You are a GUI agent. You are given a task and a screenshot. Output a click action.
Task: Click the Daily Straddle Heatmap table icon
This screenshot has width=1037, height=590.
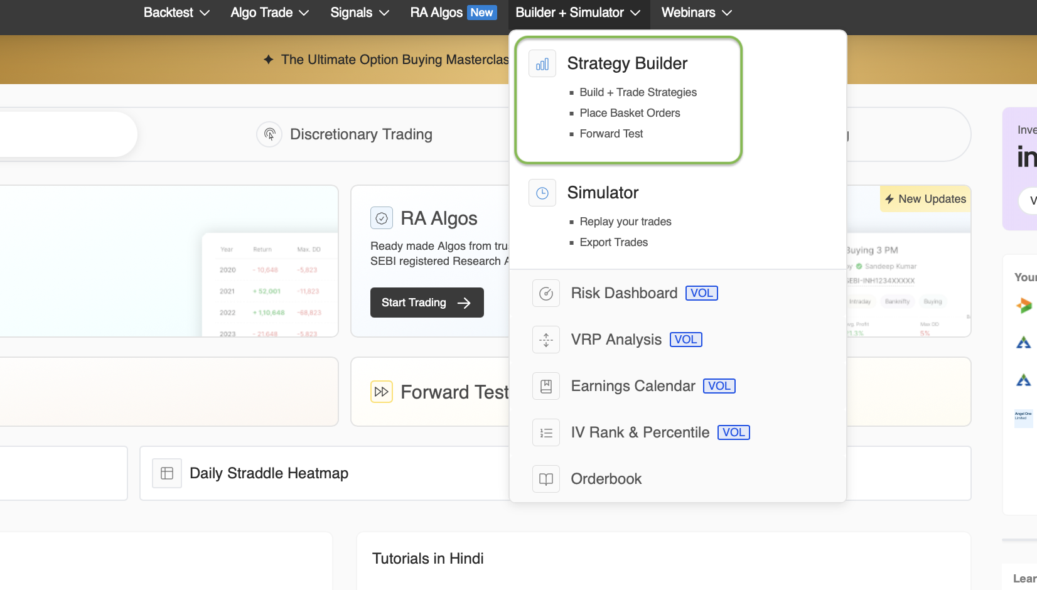[167, 474]
